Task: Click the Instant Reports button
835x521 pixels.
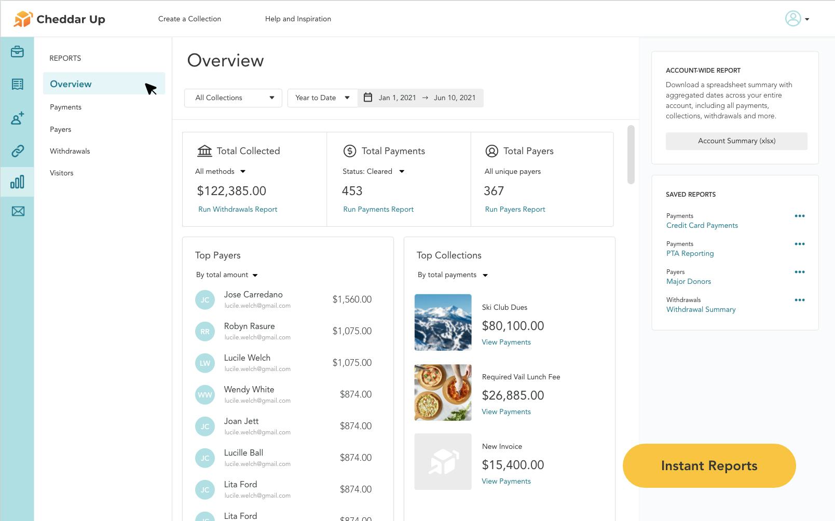Action: (x=709, y=465)
